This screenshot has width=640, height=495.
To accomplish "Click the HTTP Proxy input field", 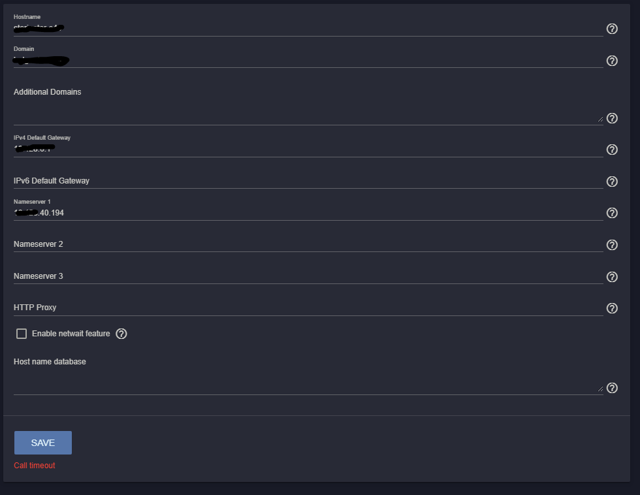I will 307,308.
